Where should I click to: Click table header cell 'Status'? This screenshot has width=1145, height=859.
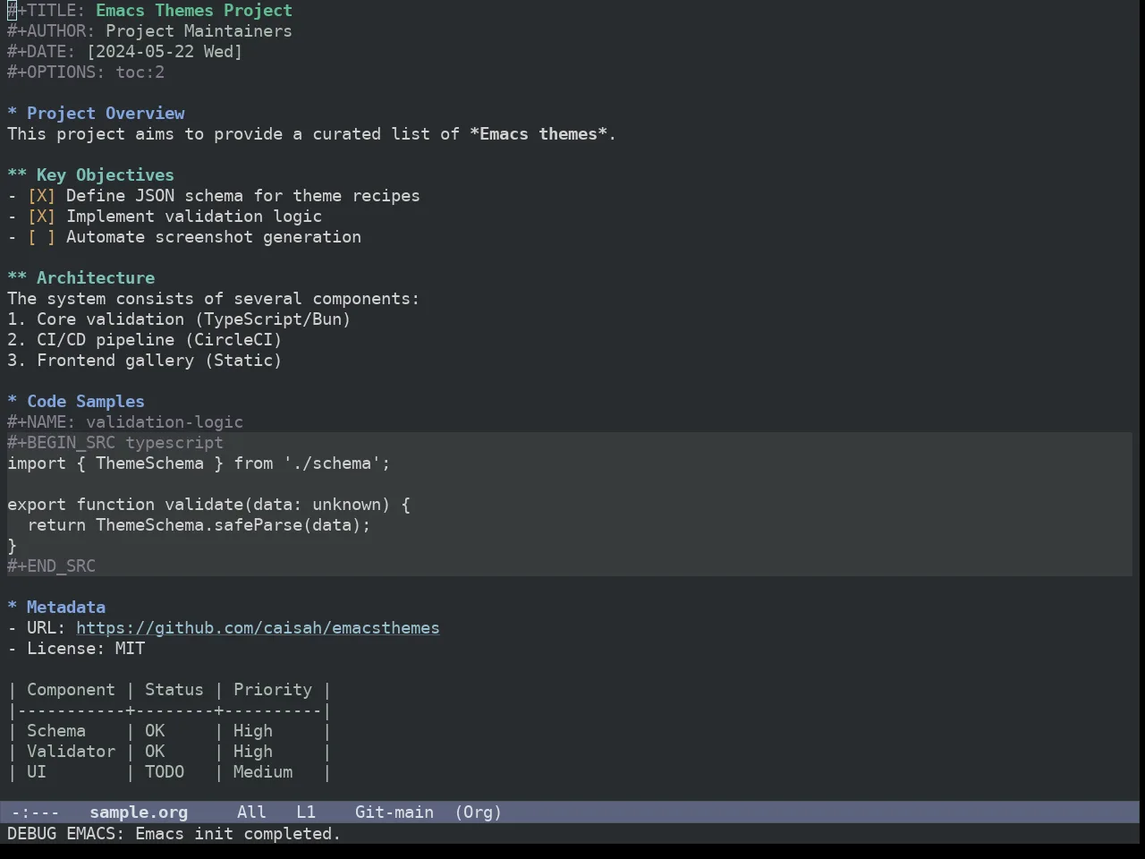click(x=174, y=690)
